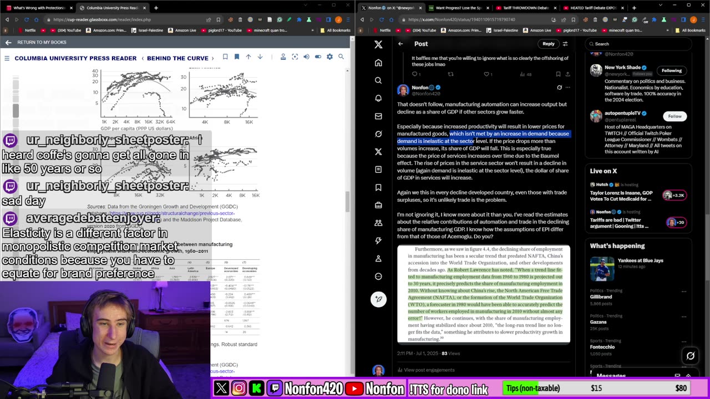Open the lightning bolt icon in X sidebar

coord(378,241)
